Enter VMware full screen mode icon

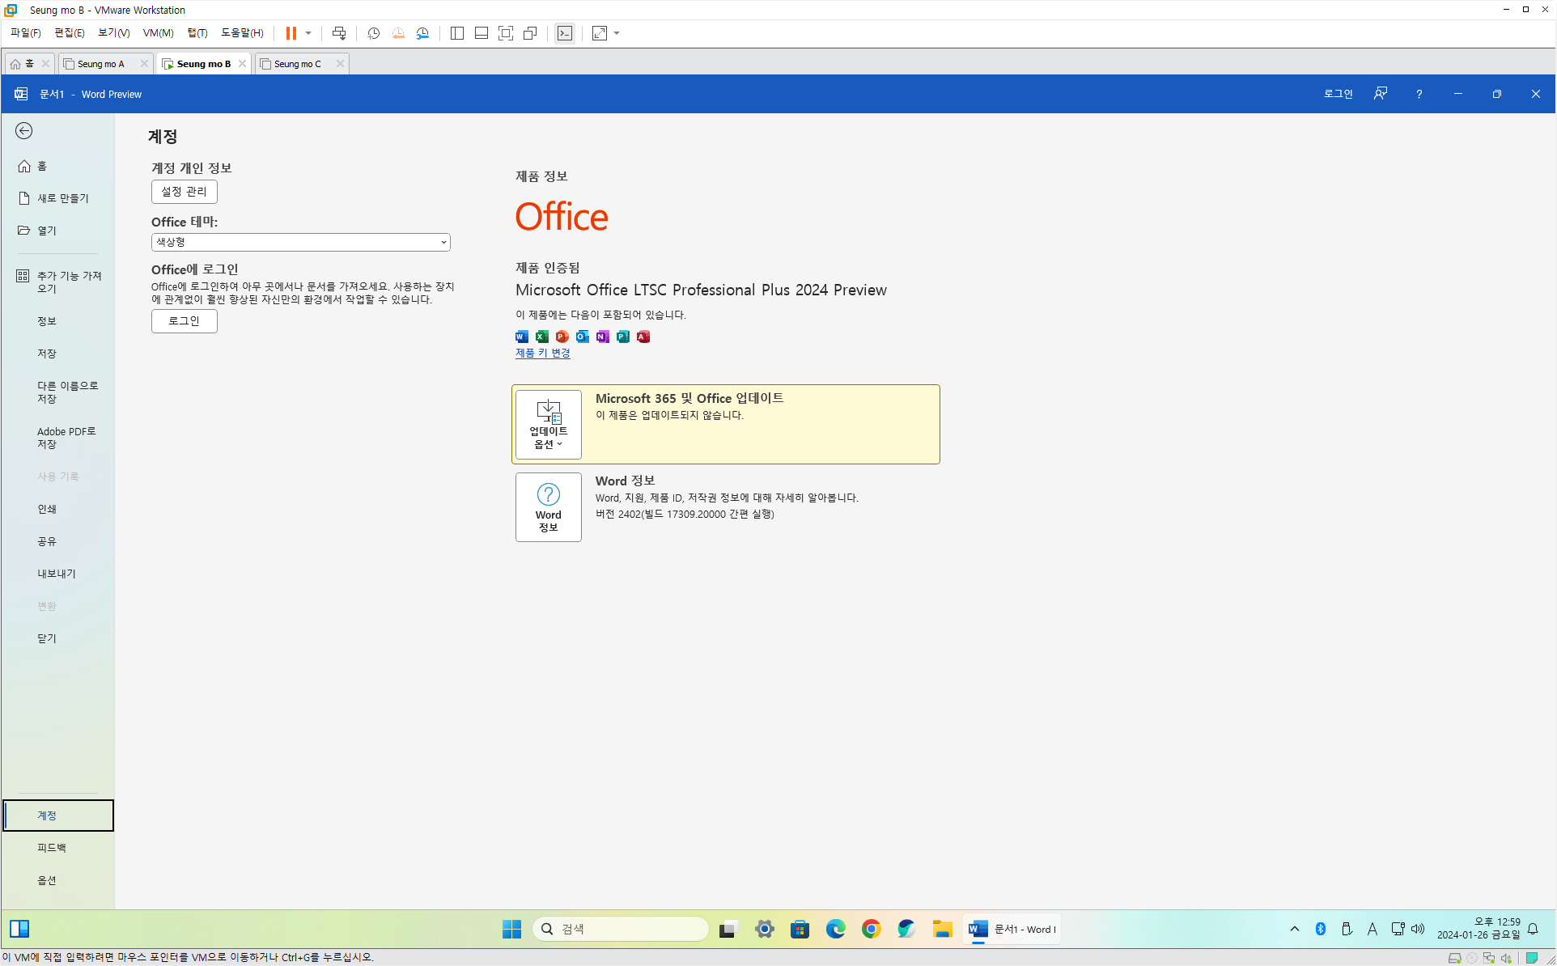(506, 33)
